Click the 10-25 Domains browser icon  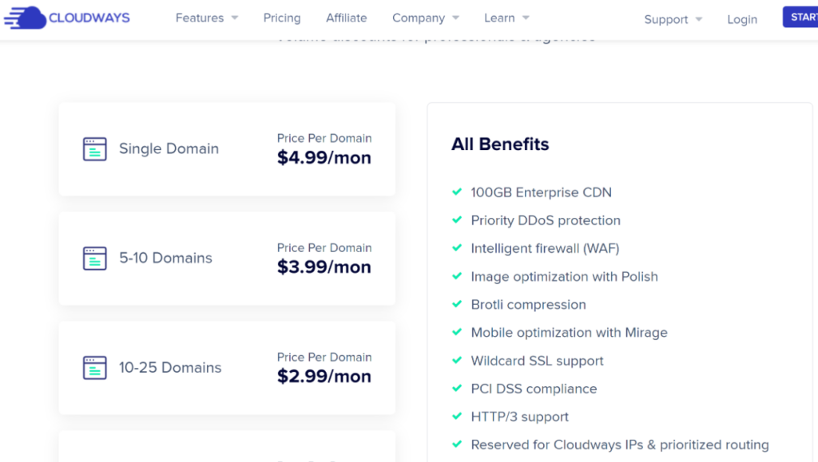(x=94, y=368)
